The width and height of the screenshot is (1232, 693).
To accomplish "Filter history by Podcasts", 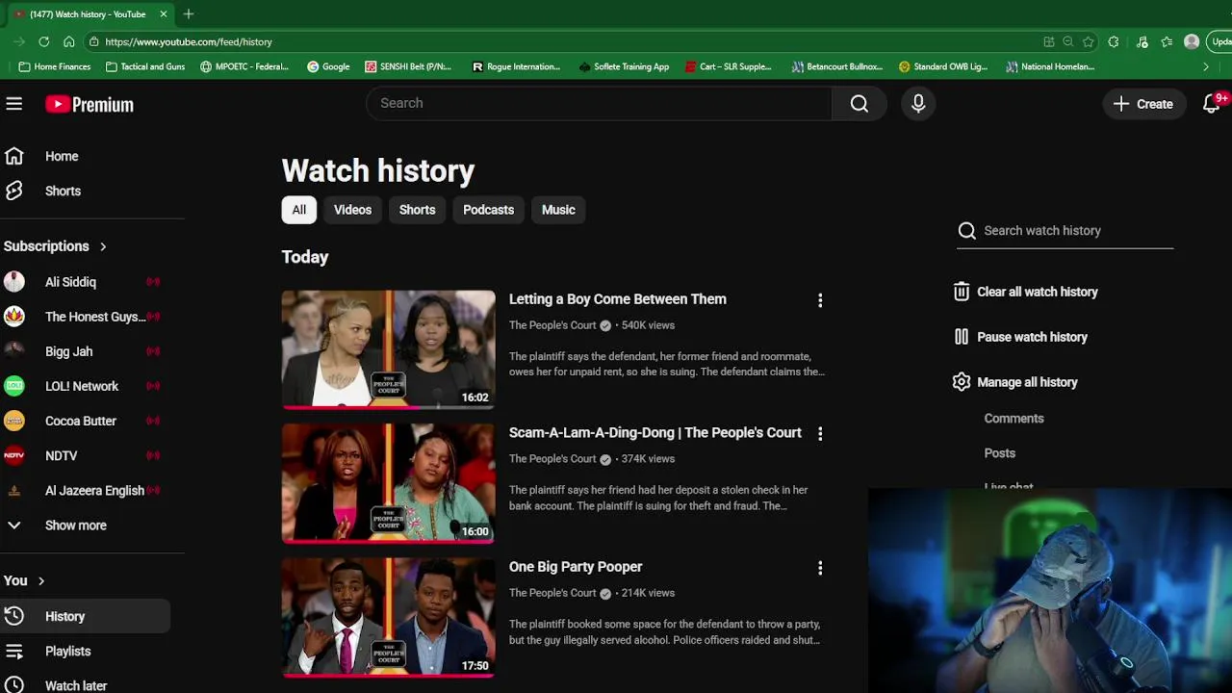I will 488,210.
